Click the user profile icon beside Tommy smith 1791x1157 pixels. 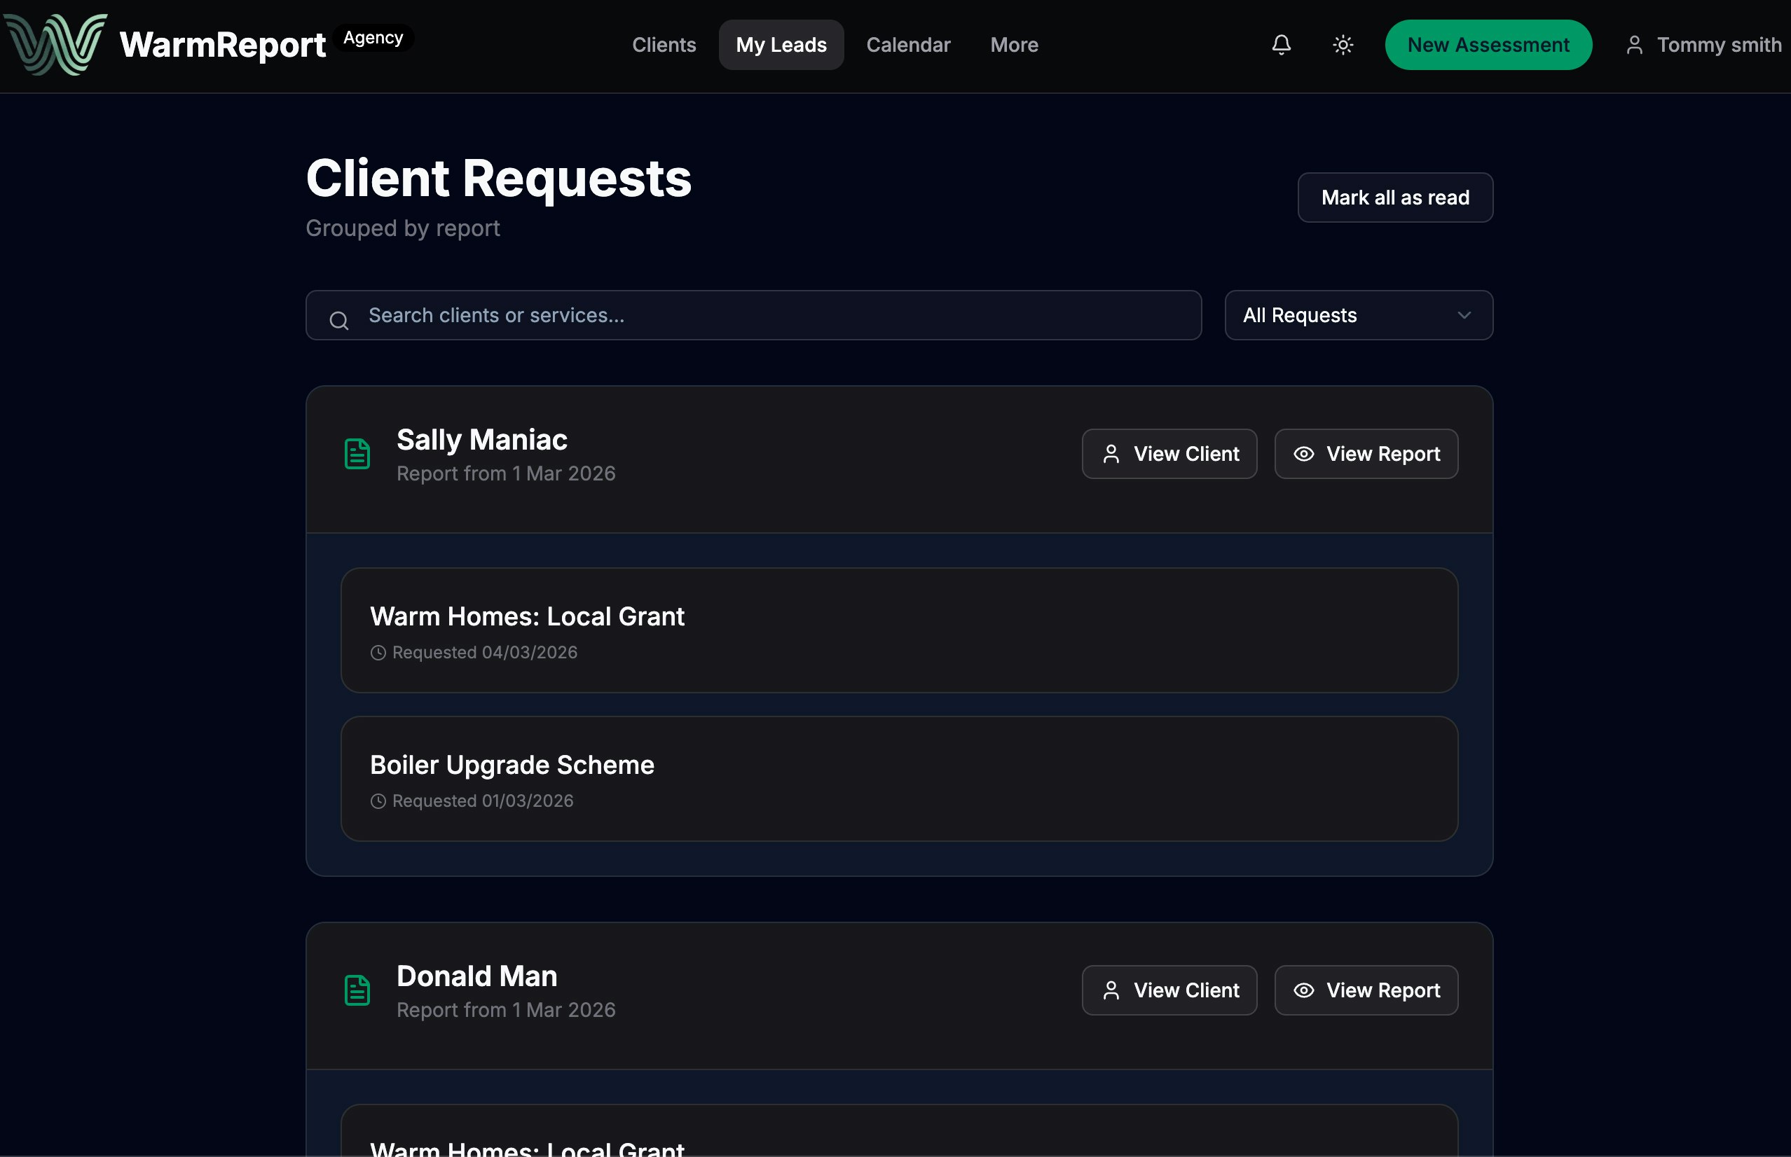click(1634, 45)
